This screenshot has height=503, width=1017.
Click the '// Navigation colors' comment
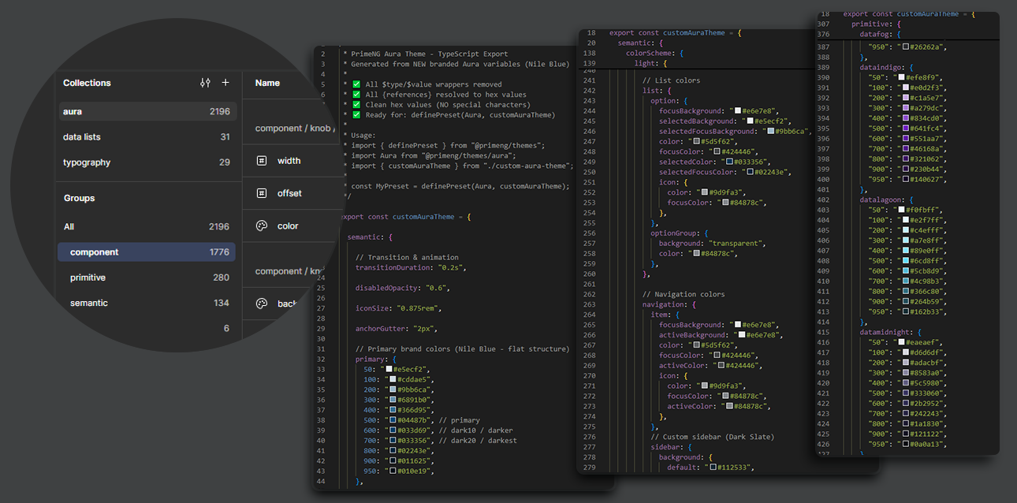click(684, 295)
